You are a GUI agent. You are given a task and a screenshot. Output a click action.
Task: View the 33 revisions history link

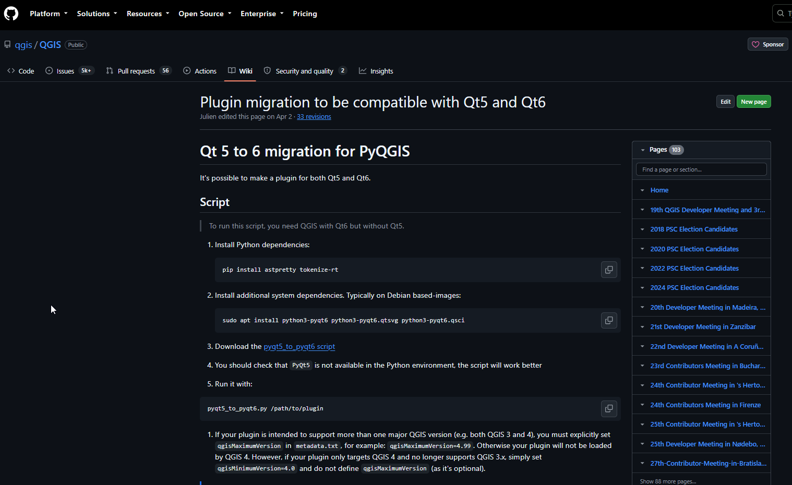314,117
